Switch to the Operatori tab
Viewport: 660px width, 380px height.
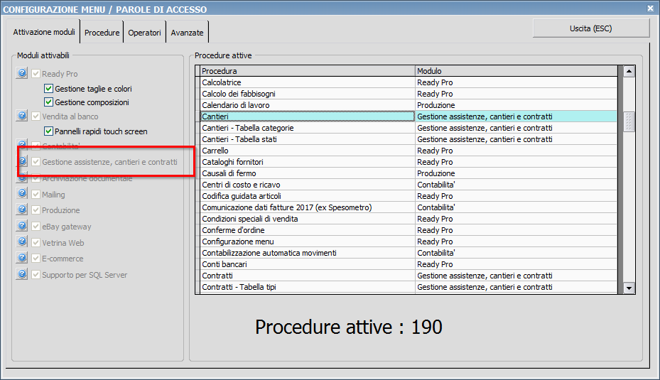pos(144,33)
